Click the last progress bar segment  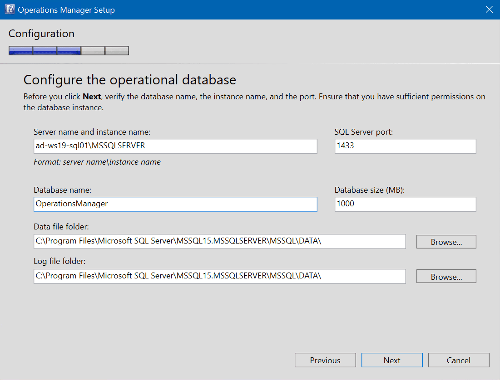[117, 50]
